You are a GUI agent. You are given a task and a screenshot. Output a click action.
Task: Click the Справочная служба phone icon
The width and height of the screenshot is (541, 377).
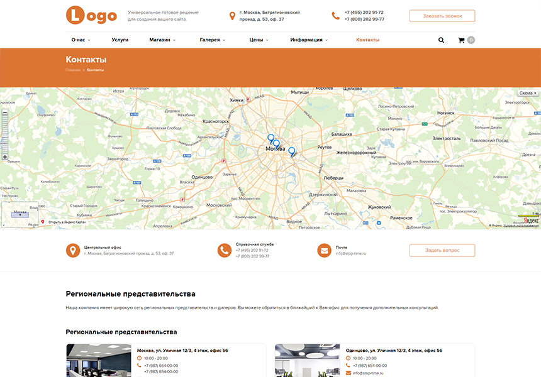tap(224, 251)
